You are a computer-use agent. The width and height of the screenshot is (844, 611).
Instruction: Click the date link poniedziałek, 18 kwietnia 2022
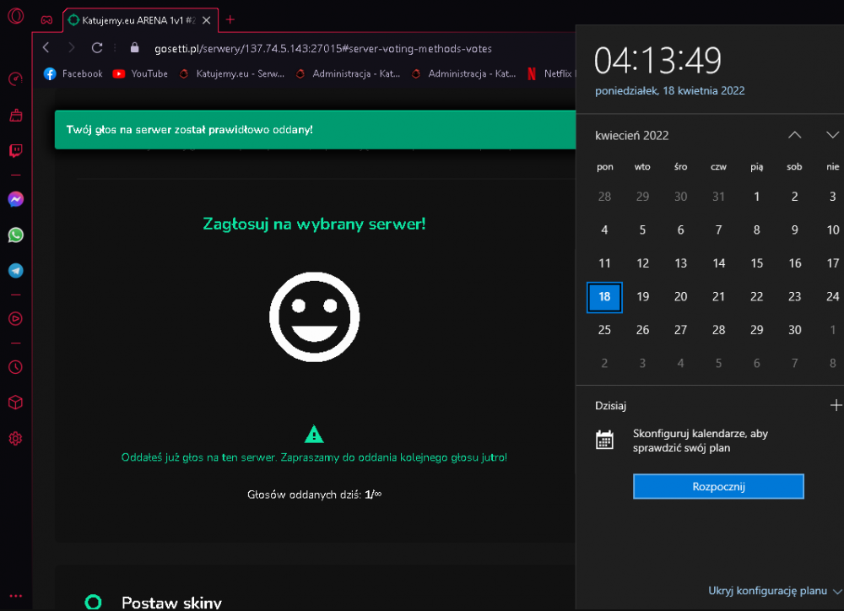point(669,91)
